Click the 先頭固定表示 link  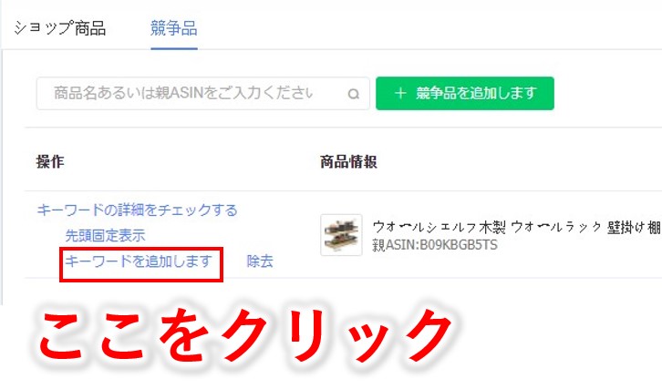pyautogui.click(x=105, y=235)
